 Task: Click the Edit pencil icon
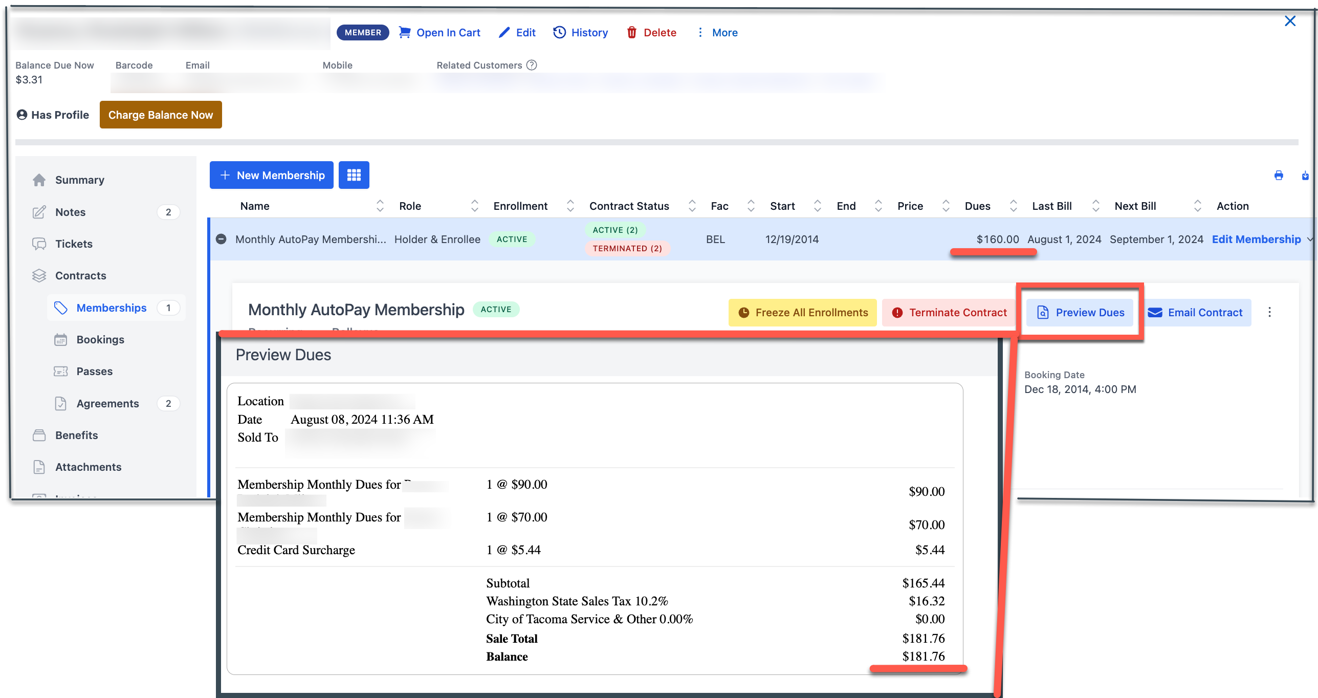[504, 32]
